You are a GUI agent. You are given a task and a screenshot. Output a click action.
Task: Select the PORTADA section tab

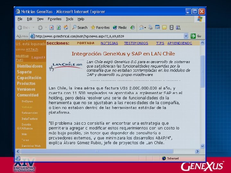tap(86, 43)
